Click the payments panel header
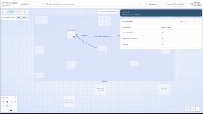 pyautogui.click(x=161, y=13)
